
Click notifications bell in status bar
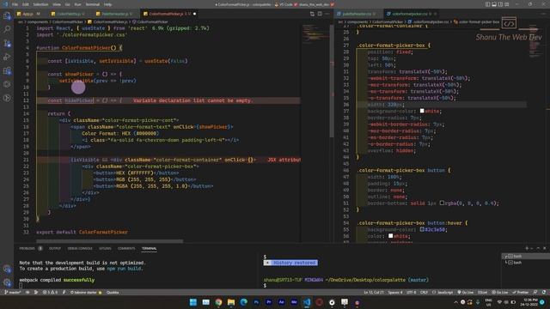(544, 292)
